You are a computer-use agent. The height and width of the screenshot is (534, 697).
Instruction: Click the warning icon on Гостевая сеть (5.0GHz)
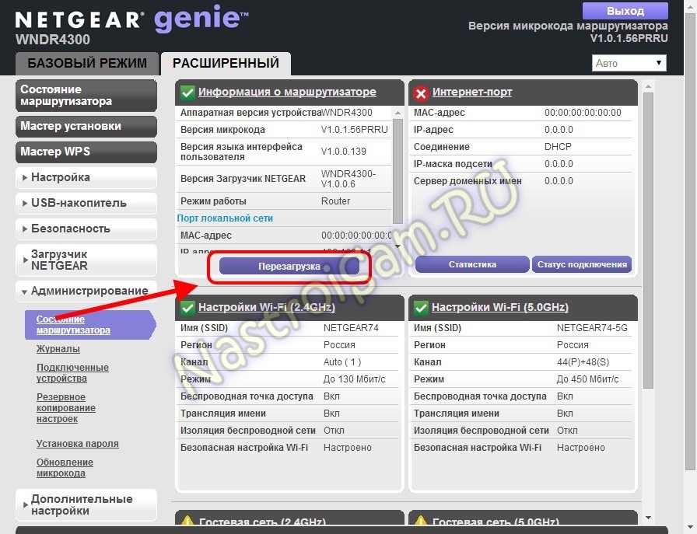[420, 519]
